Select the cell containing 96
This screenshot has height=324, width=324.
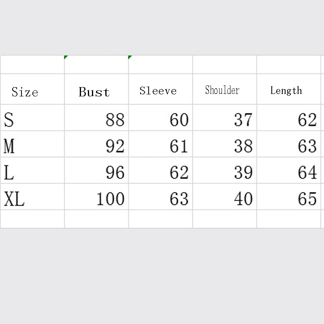[x=96, y=170]
